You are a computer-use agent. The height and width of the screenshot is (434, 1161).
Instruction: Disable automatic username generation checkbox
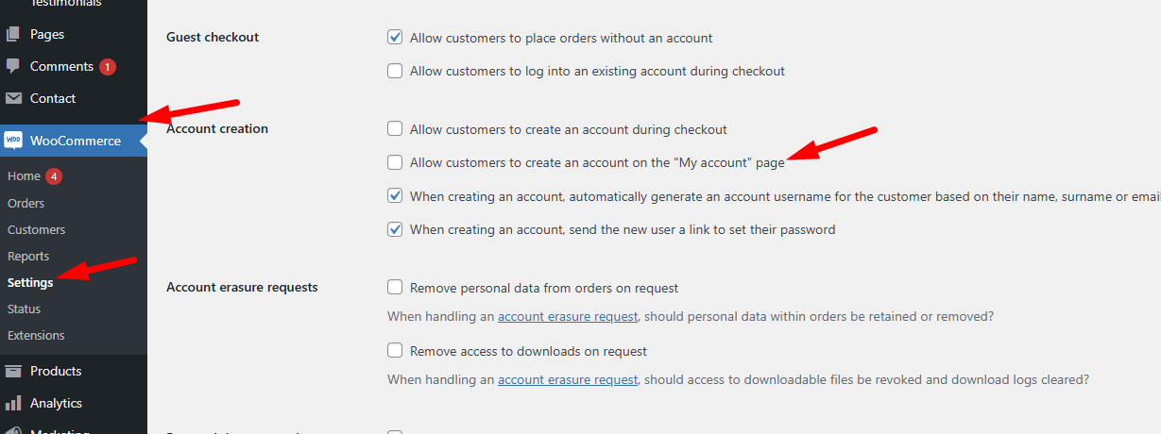coord(395,196)
